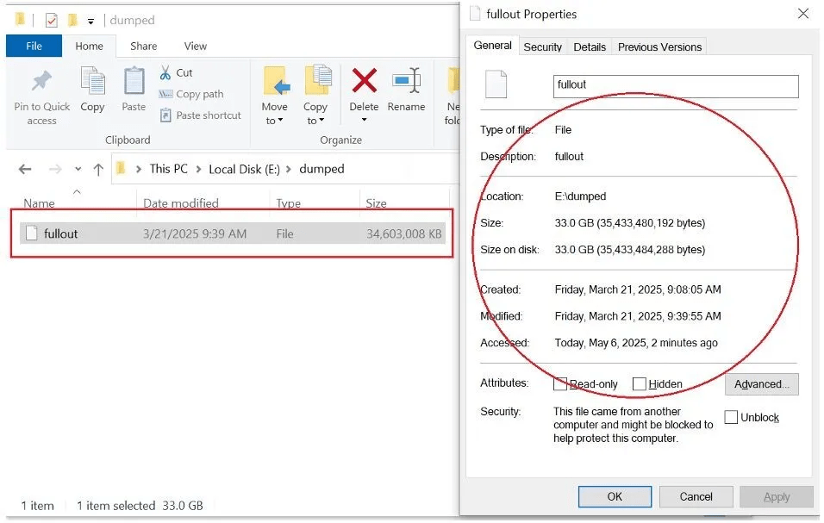The image size is (824, 523).
Task: Open the File ribbon tab
Action: pyautogui.click(x=34, y=46)
